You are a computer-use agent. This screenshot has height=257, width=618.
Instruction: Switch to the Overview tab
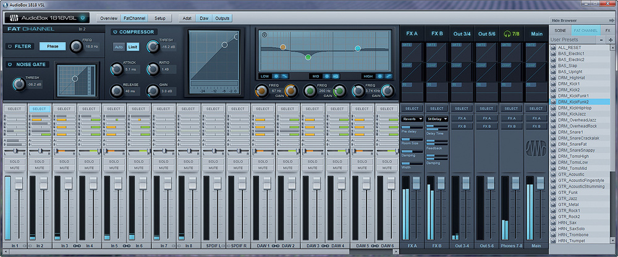109,19
